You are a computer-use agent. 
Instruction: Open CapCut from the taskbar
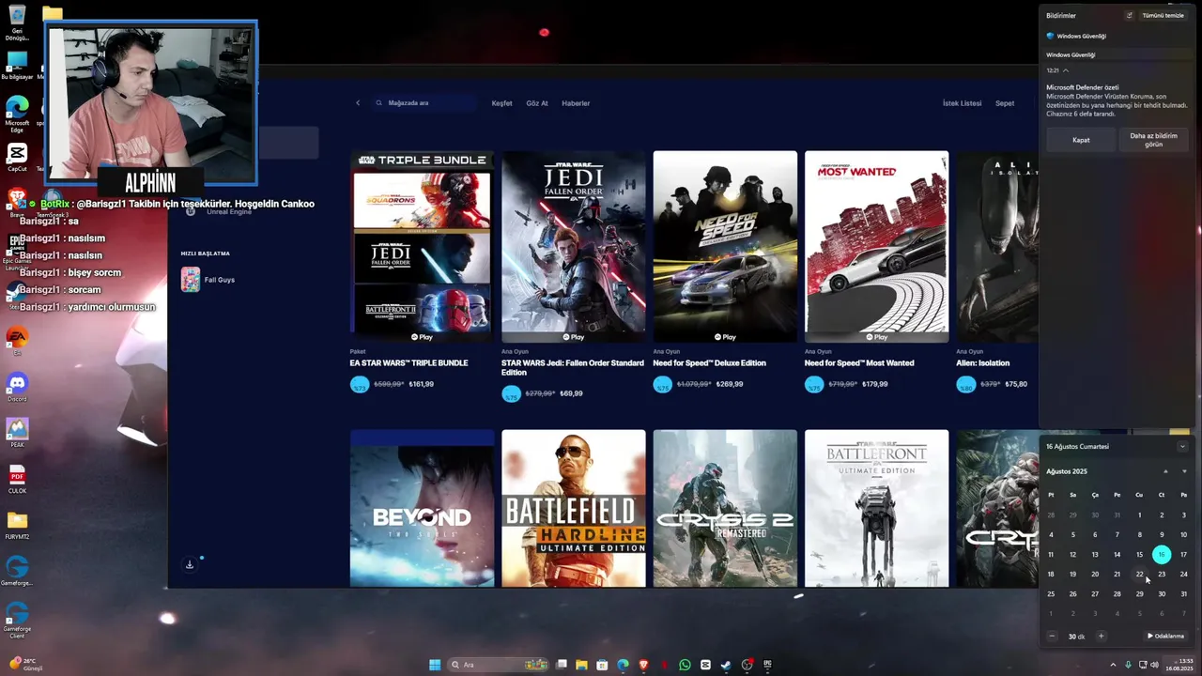click(705, 665)
